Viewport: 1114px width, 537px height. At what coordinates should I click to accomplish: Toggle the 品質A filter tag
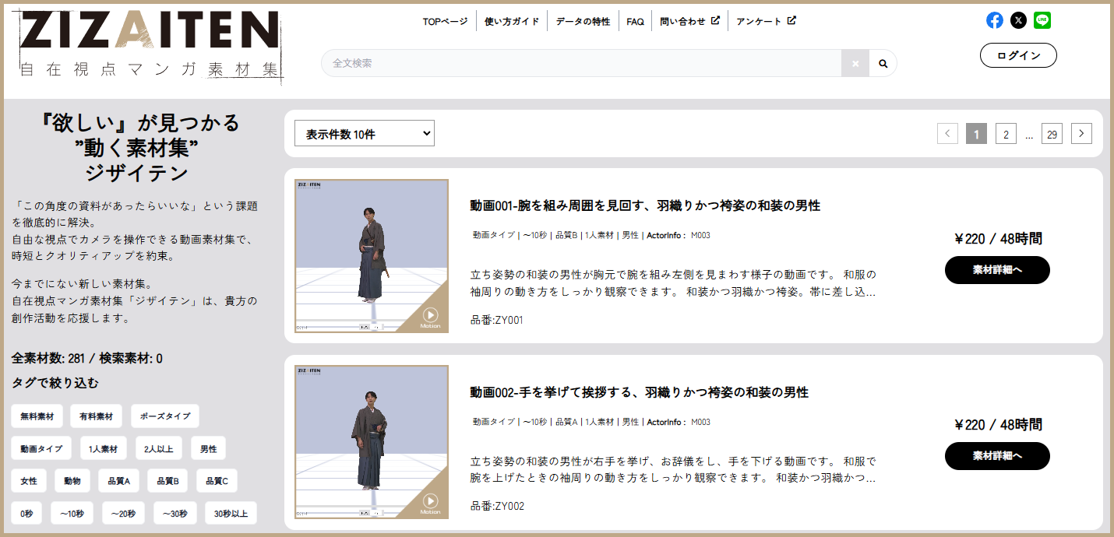(x=118, y=480)
